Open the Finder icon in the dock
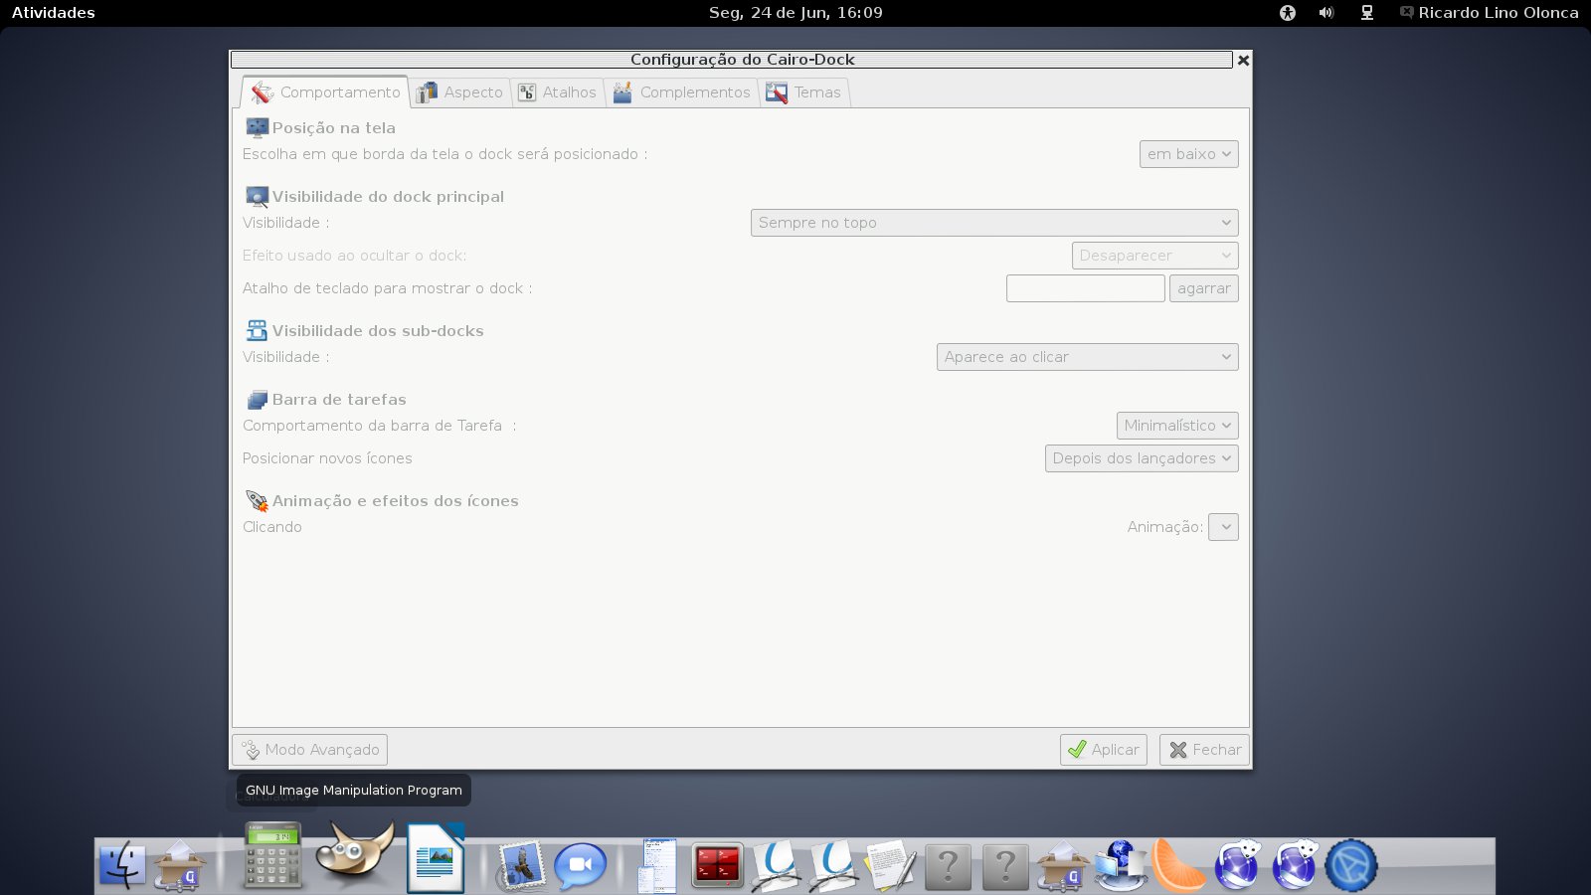 (122, 865)
